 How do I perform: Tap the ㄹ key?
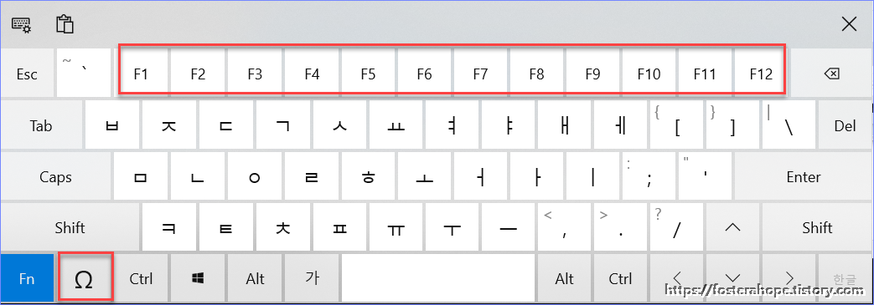tap(311, 176)
